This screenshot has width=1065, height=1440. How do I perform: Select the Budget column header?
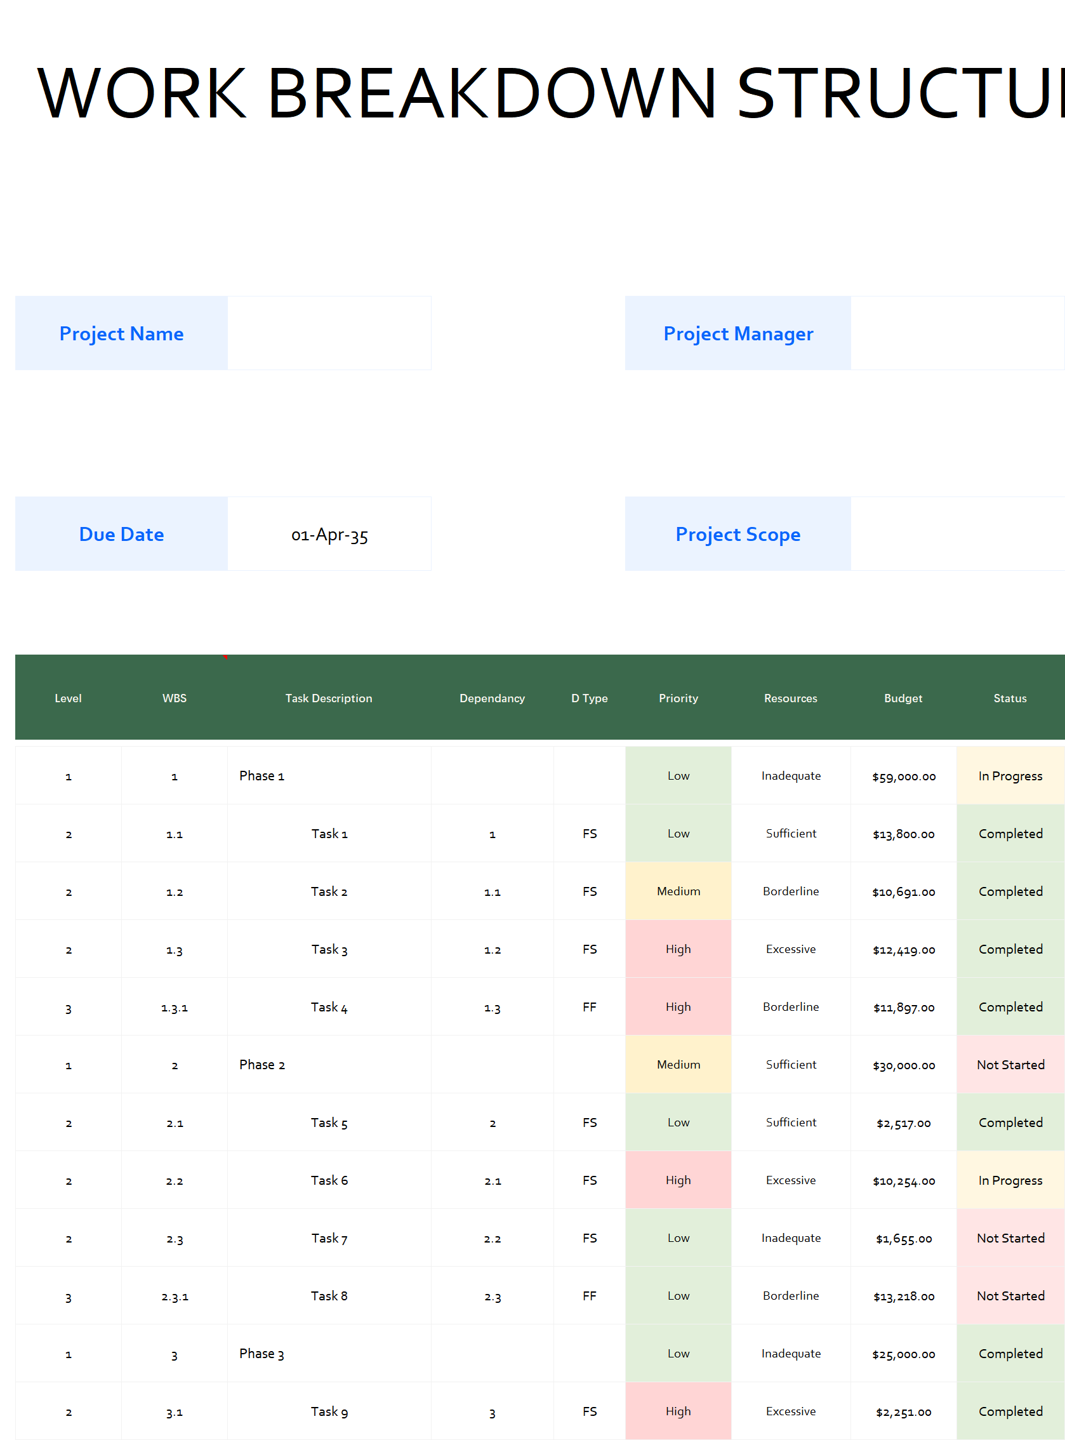903,698
